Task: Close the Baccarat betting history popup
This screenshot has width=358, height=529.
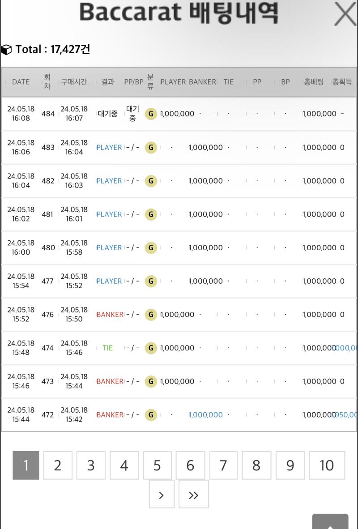Action: (x=345, y=14)
